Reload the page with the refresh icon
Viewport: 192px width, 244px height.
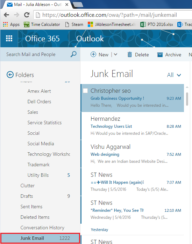click(x=27, y=15)
